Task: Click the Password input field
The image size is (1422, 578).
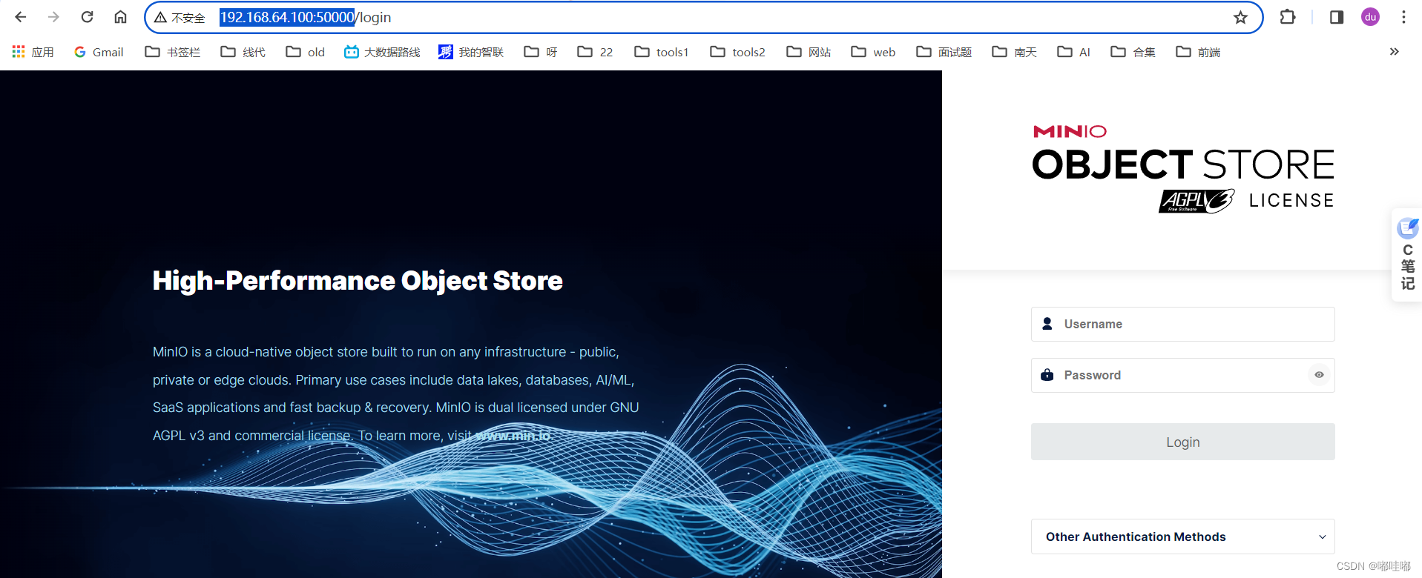Action: coord(1182,375)
